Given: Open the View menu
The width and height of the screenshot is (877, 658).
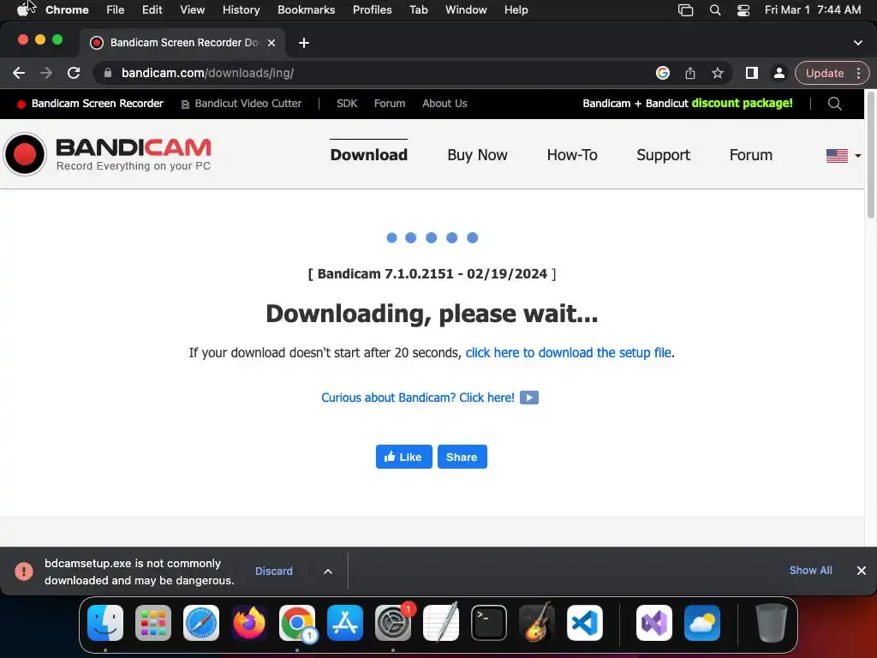Looking at the screenshot, I should pos(193,10).
